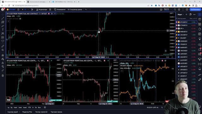Toggle visibility of BTCUSDT BINANCE overlay
This screenshot has height=114, width=202.
(x=20, y=19)
